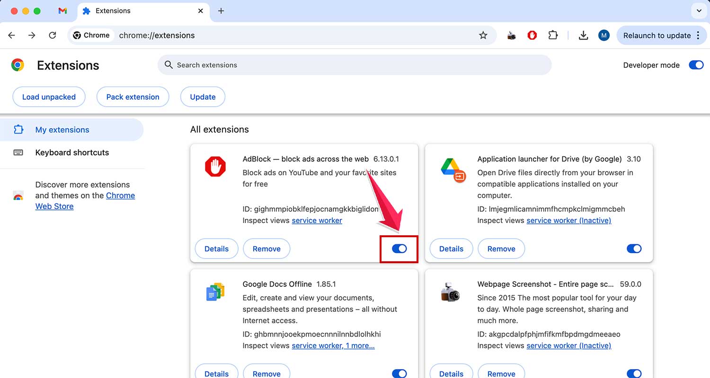Click the AdBlock icon in the browser toolbar
The image size is (710, 378).
(532, 35)
